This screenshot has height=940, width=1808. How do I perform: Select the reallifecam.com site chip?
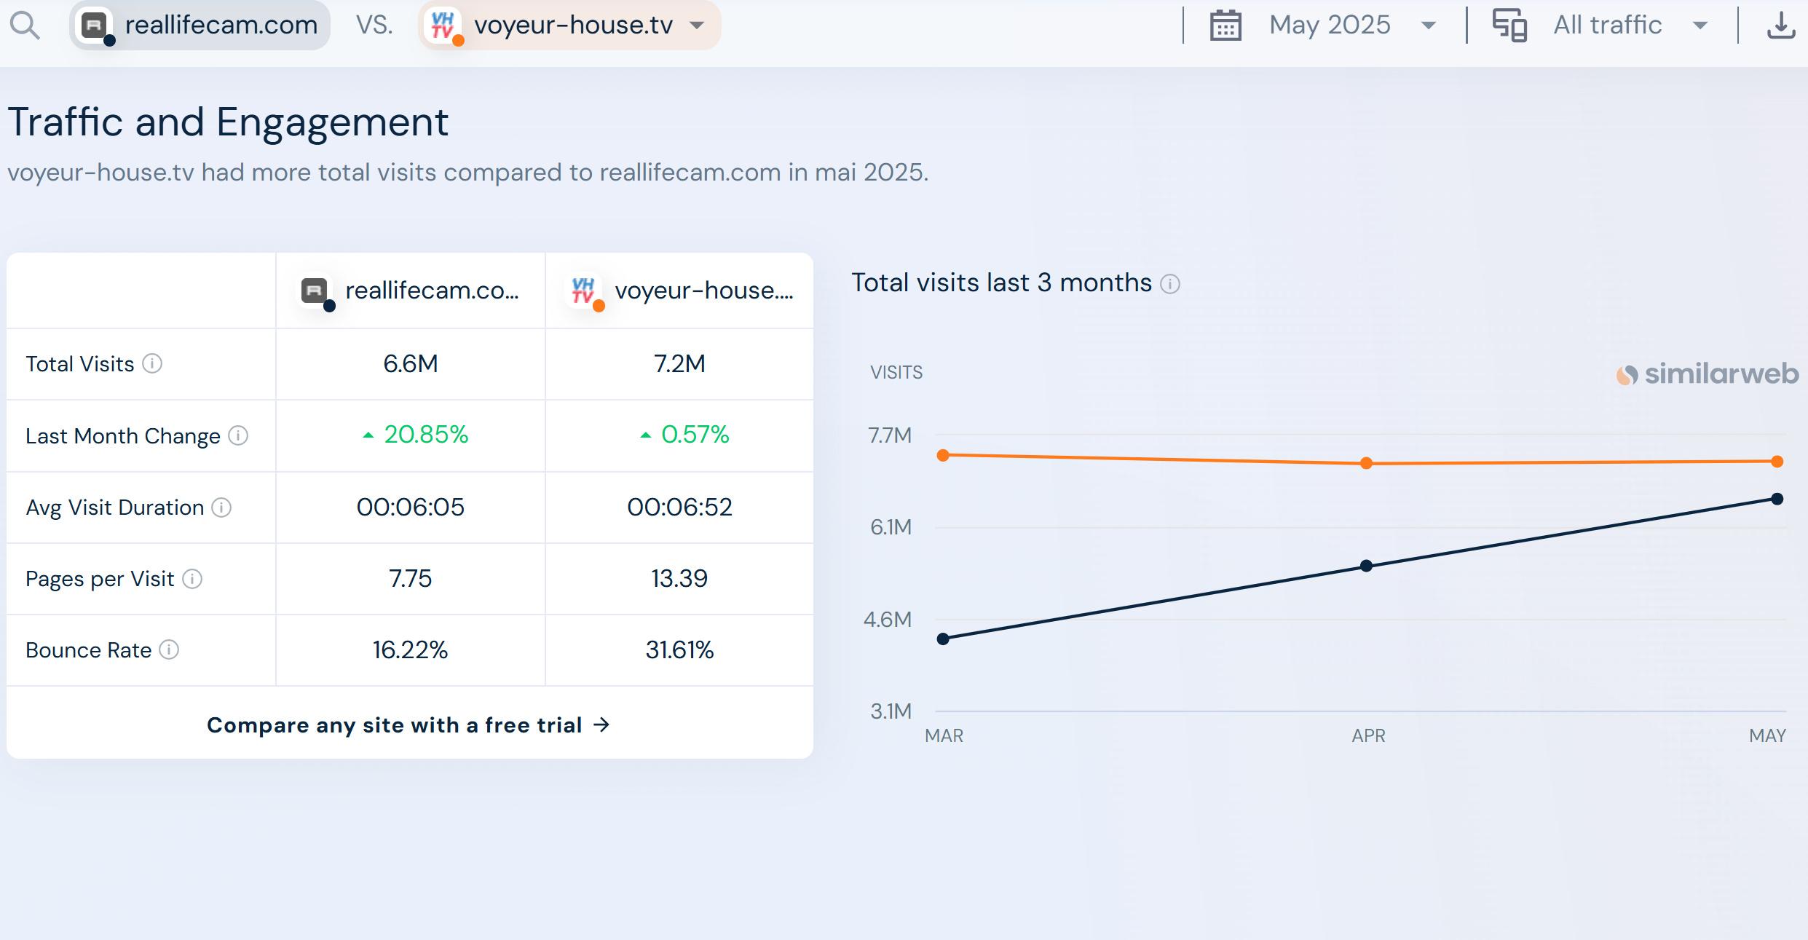pos(200,25)
